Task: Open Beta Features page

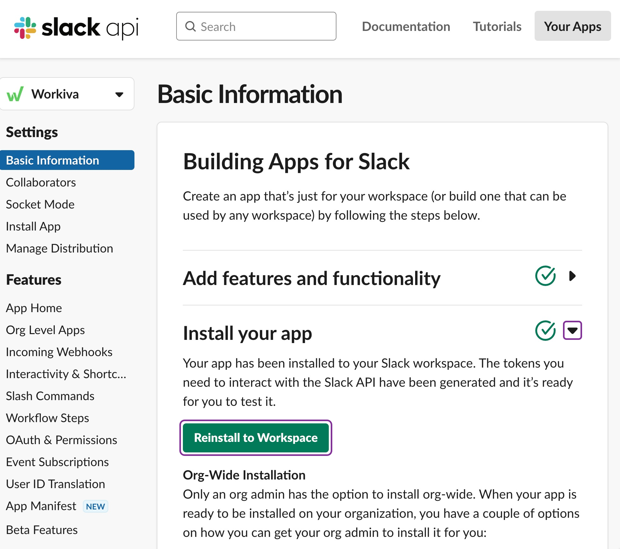Action: pos(42,530)
